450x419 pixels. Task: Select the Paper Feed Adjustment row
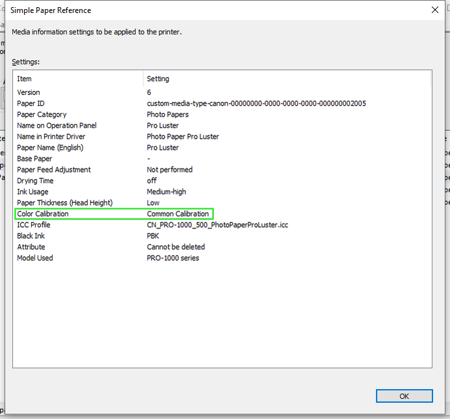pos(222,170)
